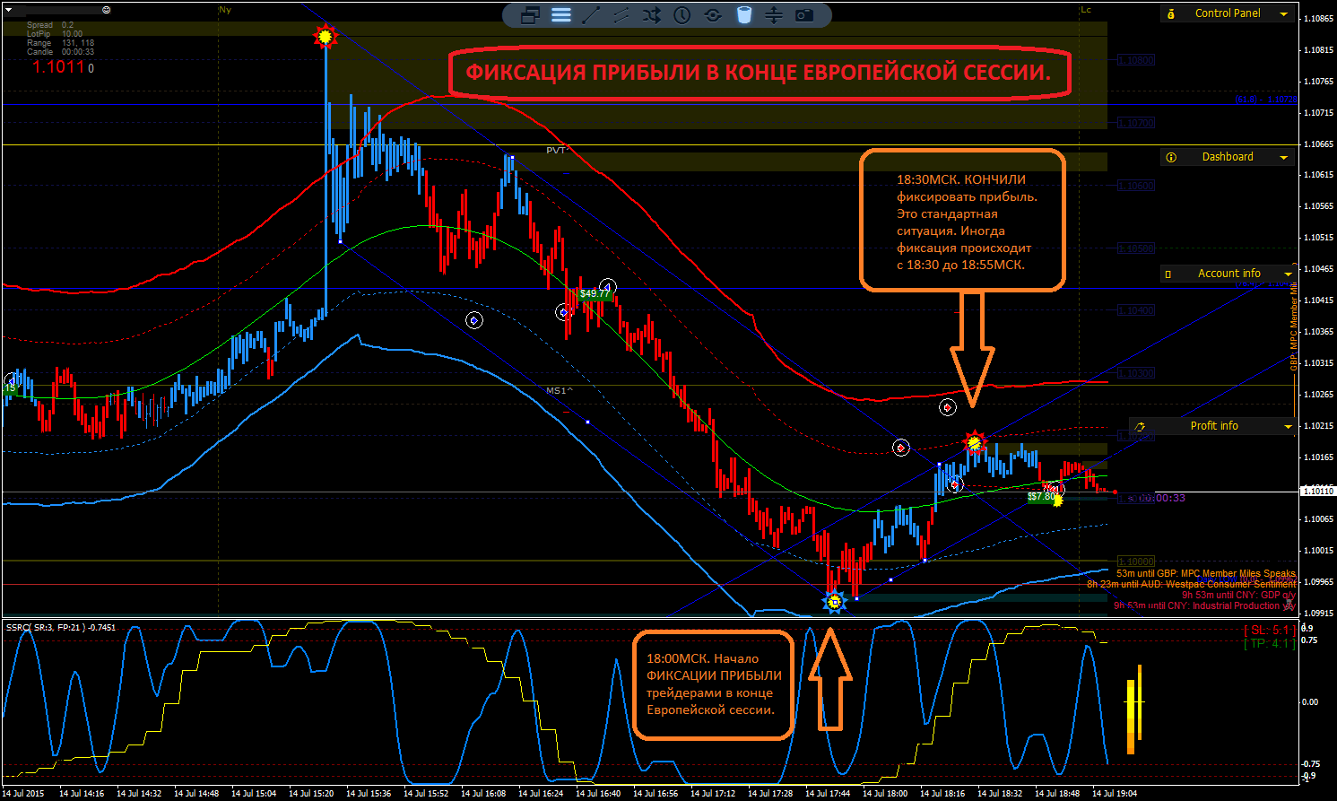Click the 1.10700 round level label

(1136, 123)
